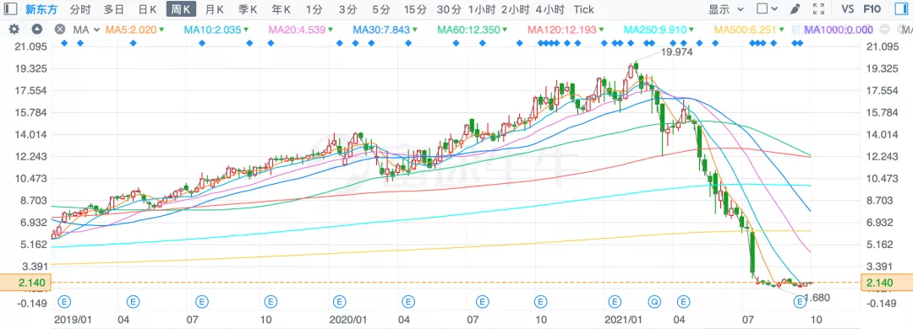Switch to 分时 intraday tab
The width and height of the screenshot is (913, 329).
[x=79, y=9]
